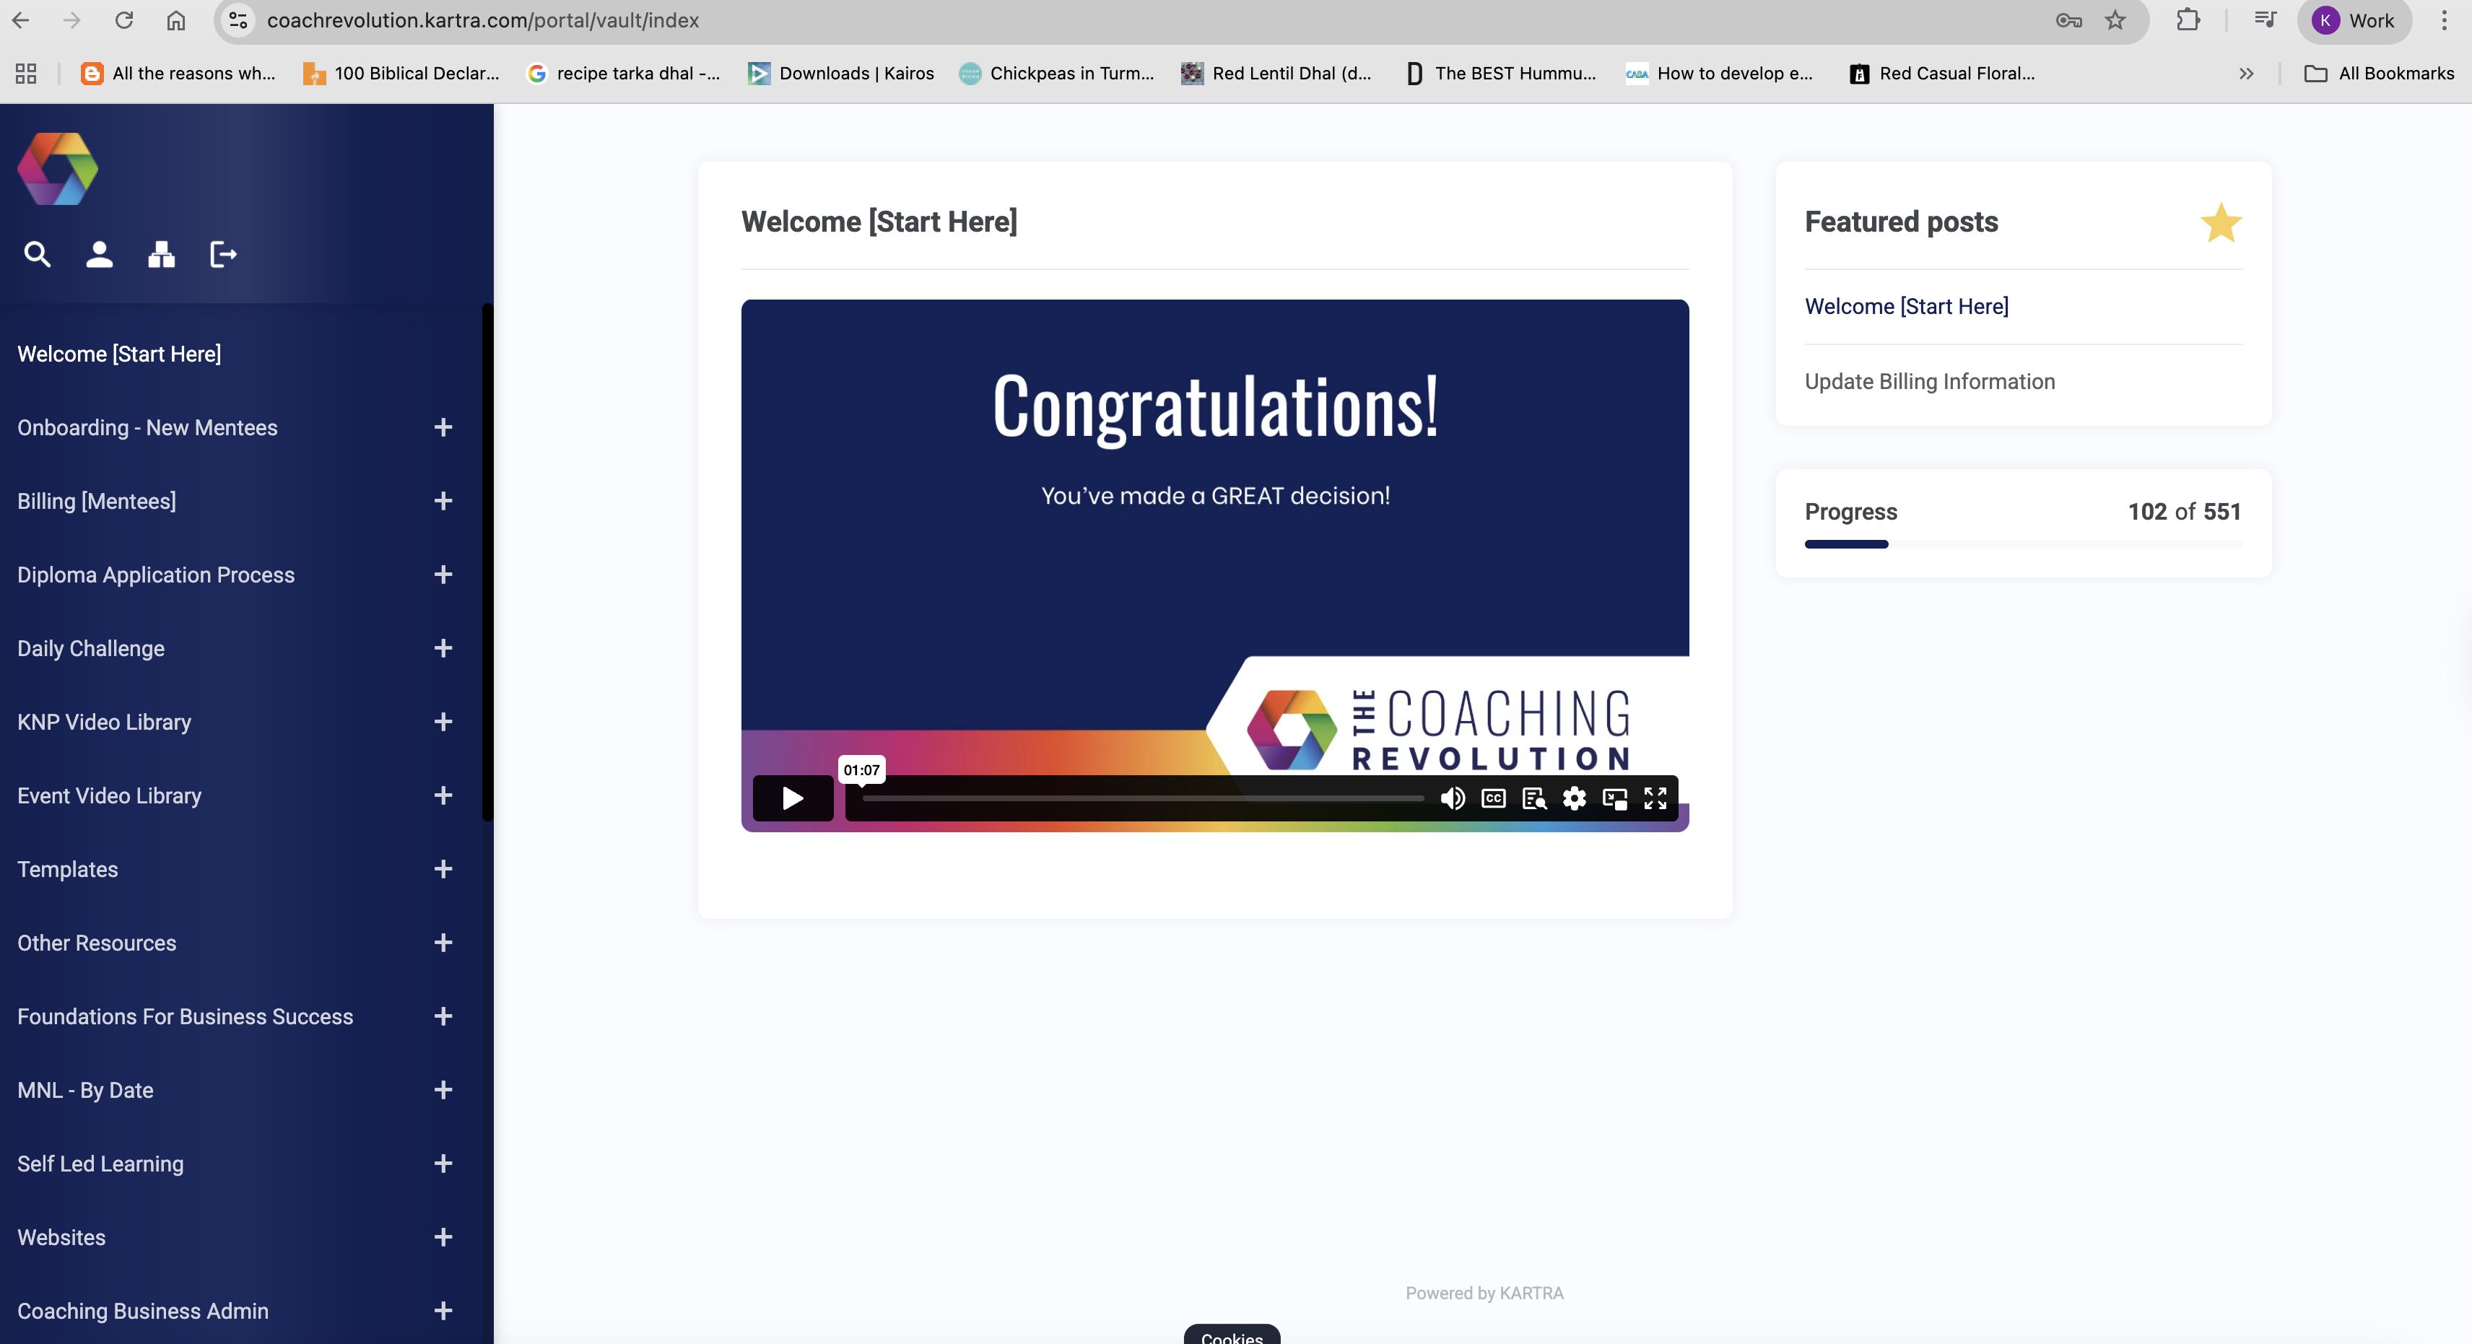
Task: Expand the Templates section plus icon
Action: tap(443, 869)
